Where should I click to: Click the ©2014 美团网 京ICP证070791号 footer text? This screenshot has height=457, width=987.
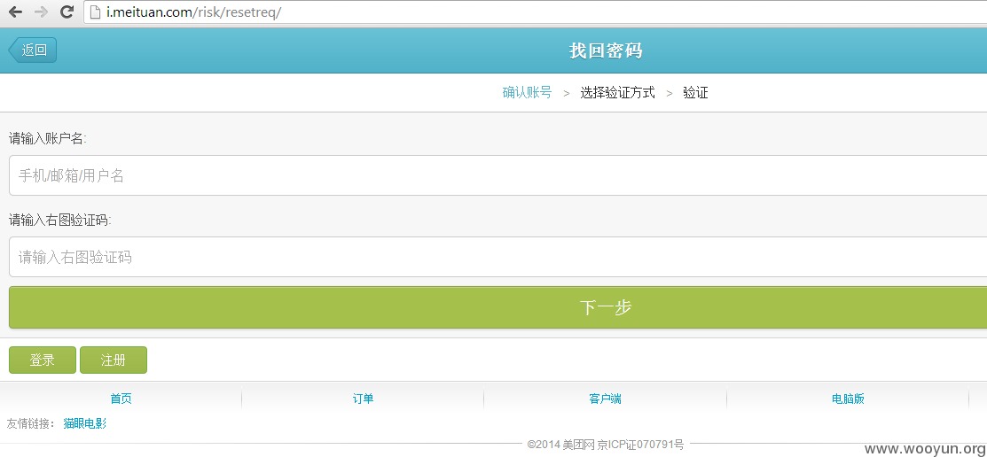click(x=606, y=445)
